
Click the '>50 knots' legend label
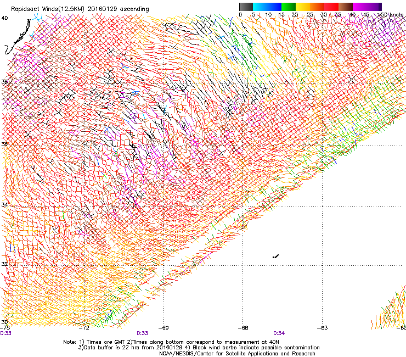coord(391,14)
